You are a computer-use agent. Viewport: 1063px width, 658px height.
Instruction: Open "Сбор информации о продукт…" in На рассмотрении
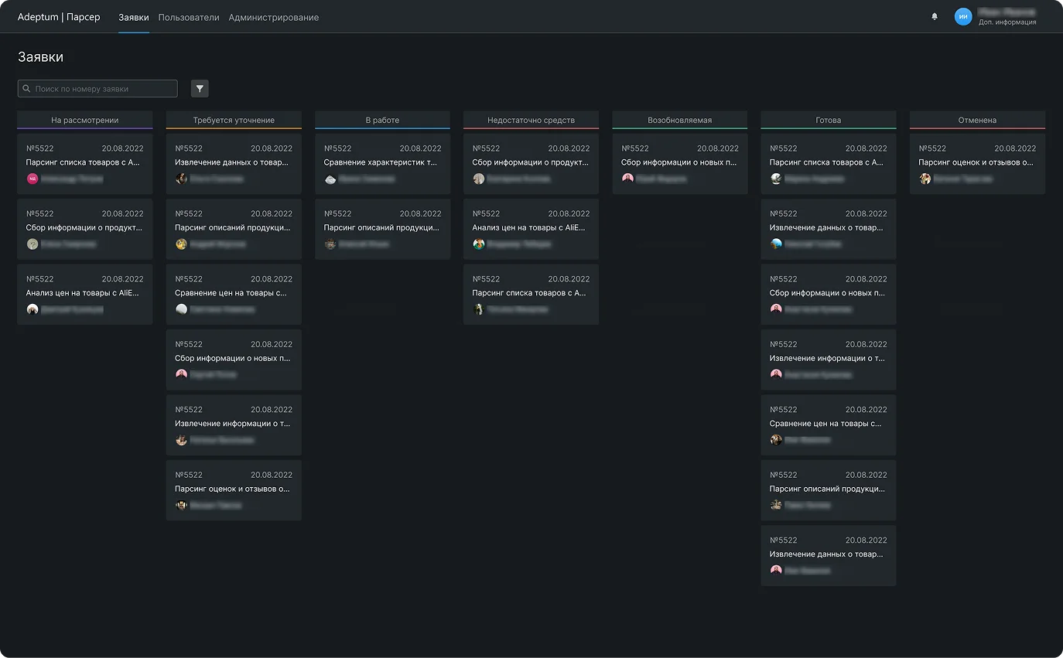pyautogui.click(x=85, y=229)
